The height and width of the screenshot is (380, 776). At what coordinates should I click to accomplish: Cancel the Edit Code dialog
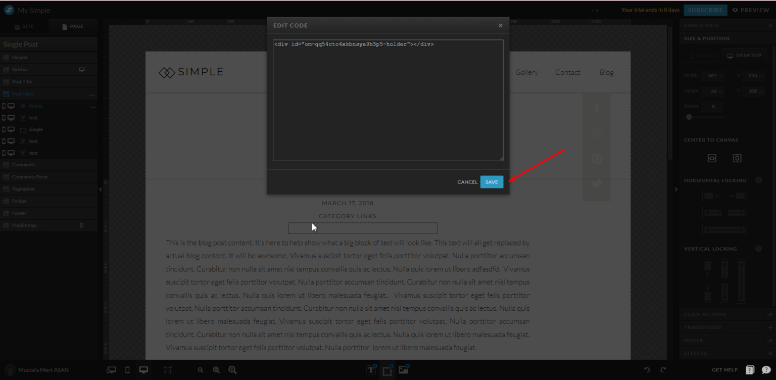pos(467,182)
